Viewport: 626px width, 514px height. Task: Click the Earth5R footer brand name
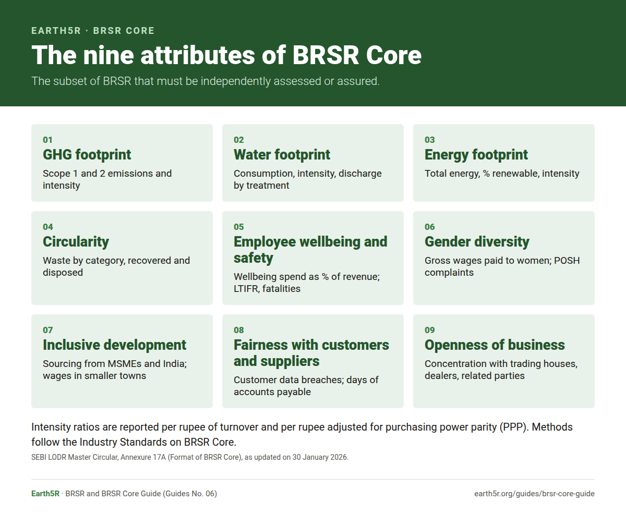[x=45, y=494]
